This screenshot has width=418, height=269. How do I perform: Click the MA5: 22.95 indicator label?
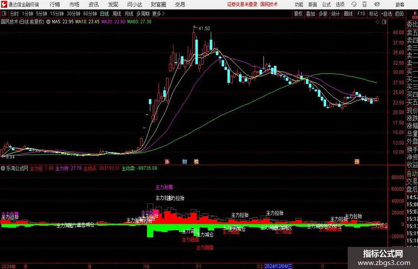[62, 22]
